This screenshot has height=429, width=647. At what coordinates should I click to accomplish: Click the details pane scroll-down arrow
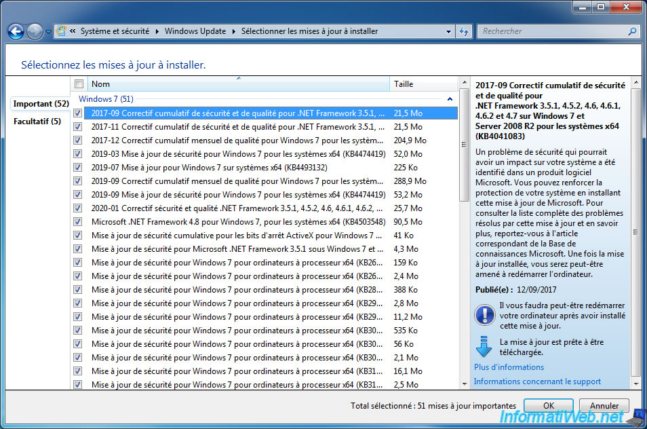pyautogui.click(x=636, y=384)
